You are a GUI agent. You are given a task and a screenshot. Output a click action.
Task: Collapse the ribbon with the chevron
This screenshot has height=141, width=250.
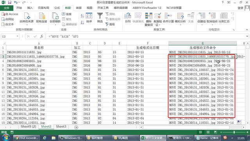pos(247,30)
